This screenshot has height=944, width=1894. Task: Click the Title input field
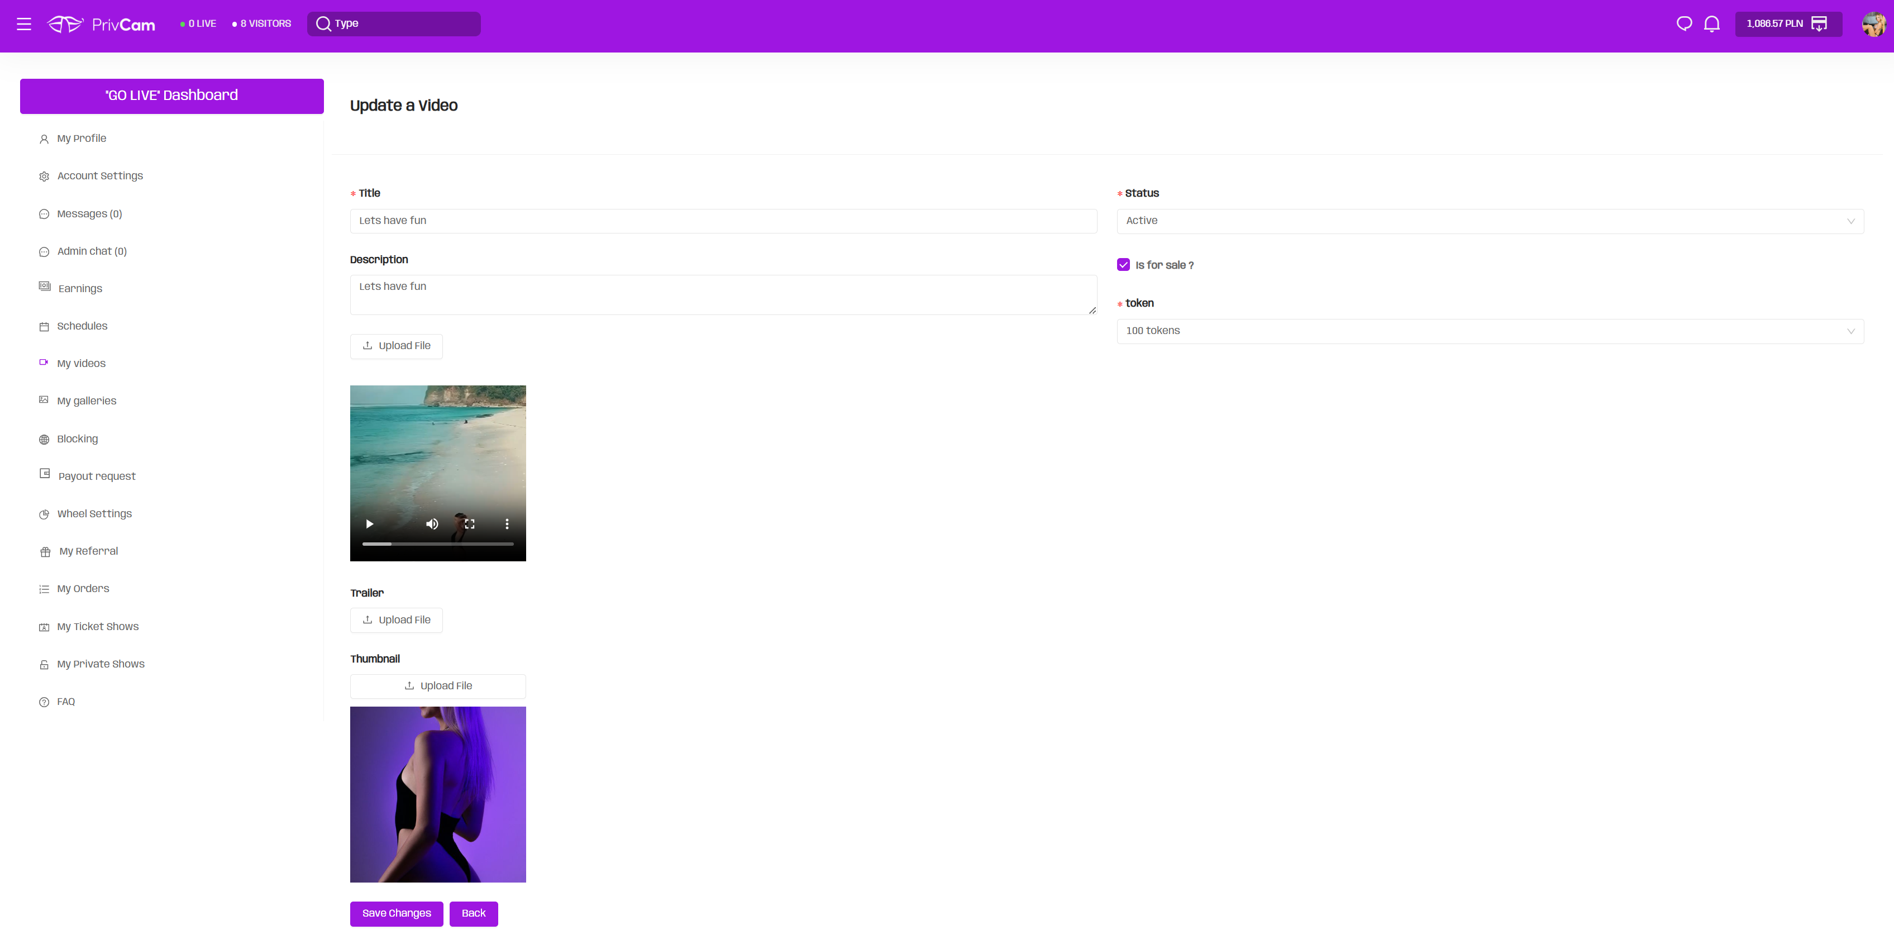pyautogui.click(x=723, y=221)
